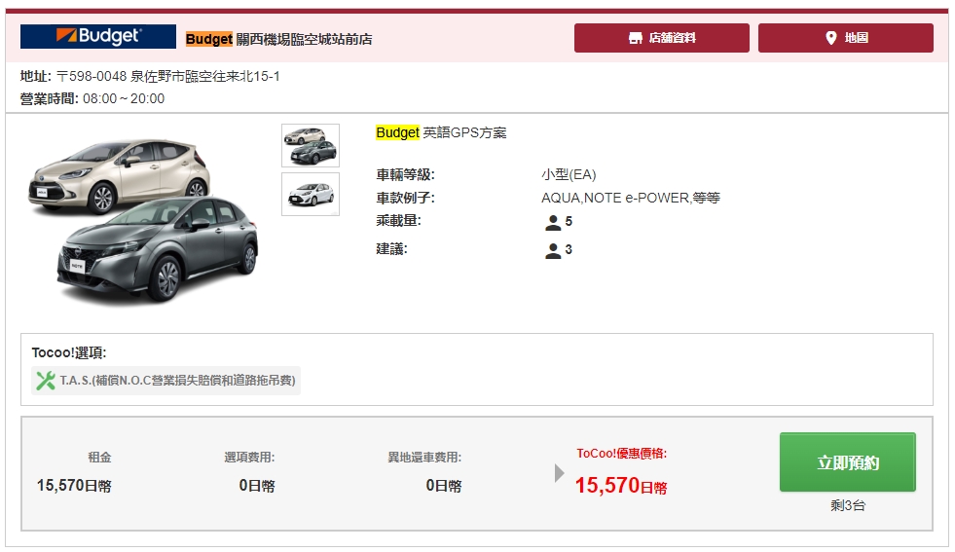
Task: Click the vehicle class 小型(EA)
Action: (569, 175)
